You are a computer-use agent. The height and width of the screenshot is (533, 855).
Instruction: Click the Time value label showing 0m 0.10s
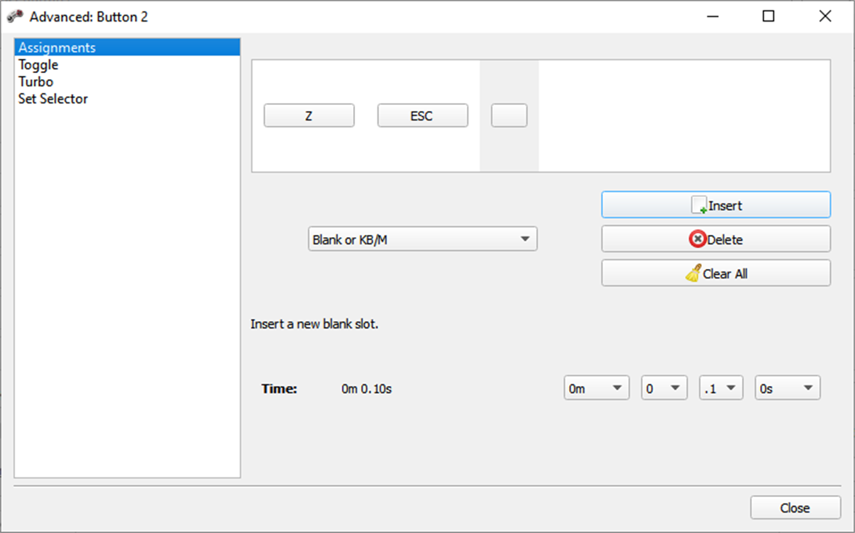(365, 389)
